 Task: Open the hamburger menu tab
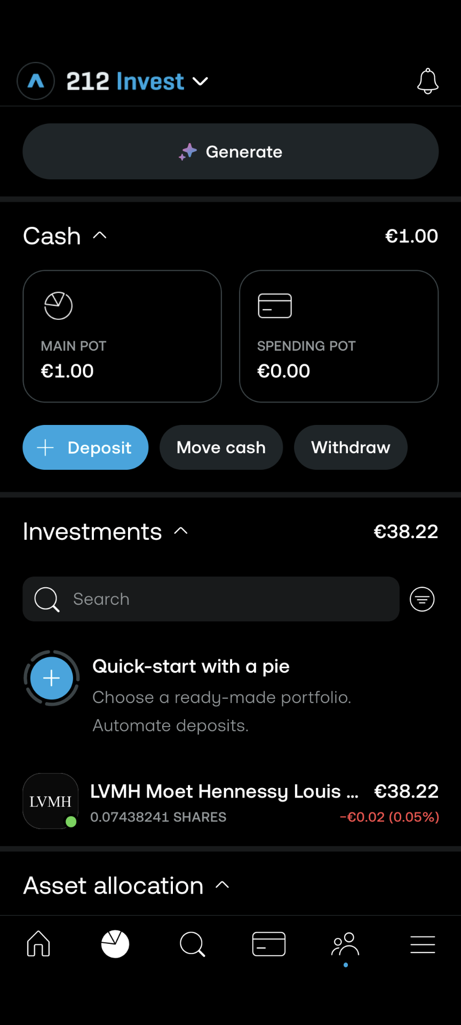423,944
